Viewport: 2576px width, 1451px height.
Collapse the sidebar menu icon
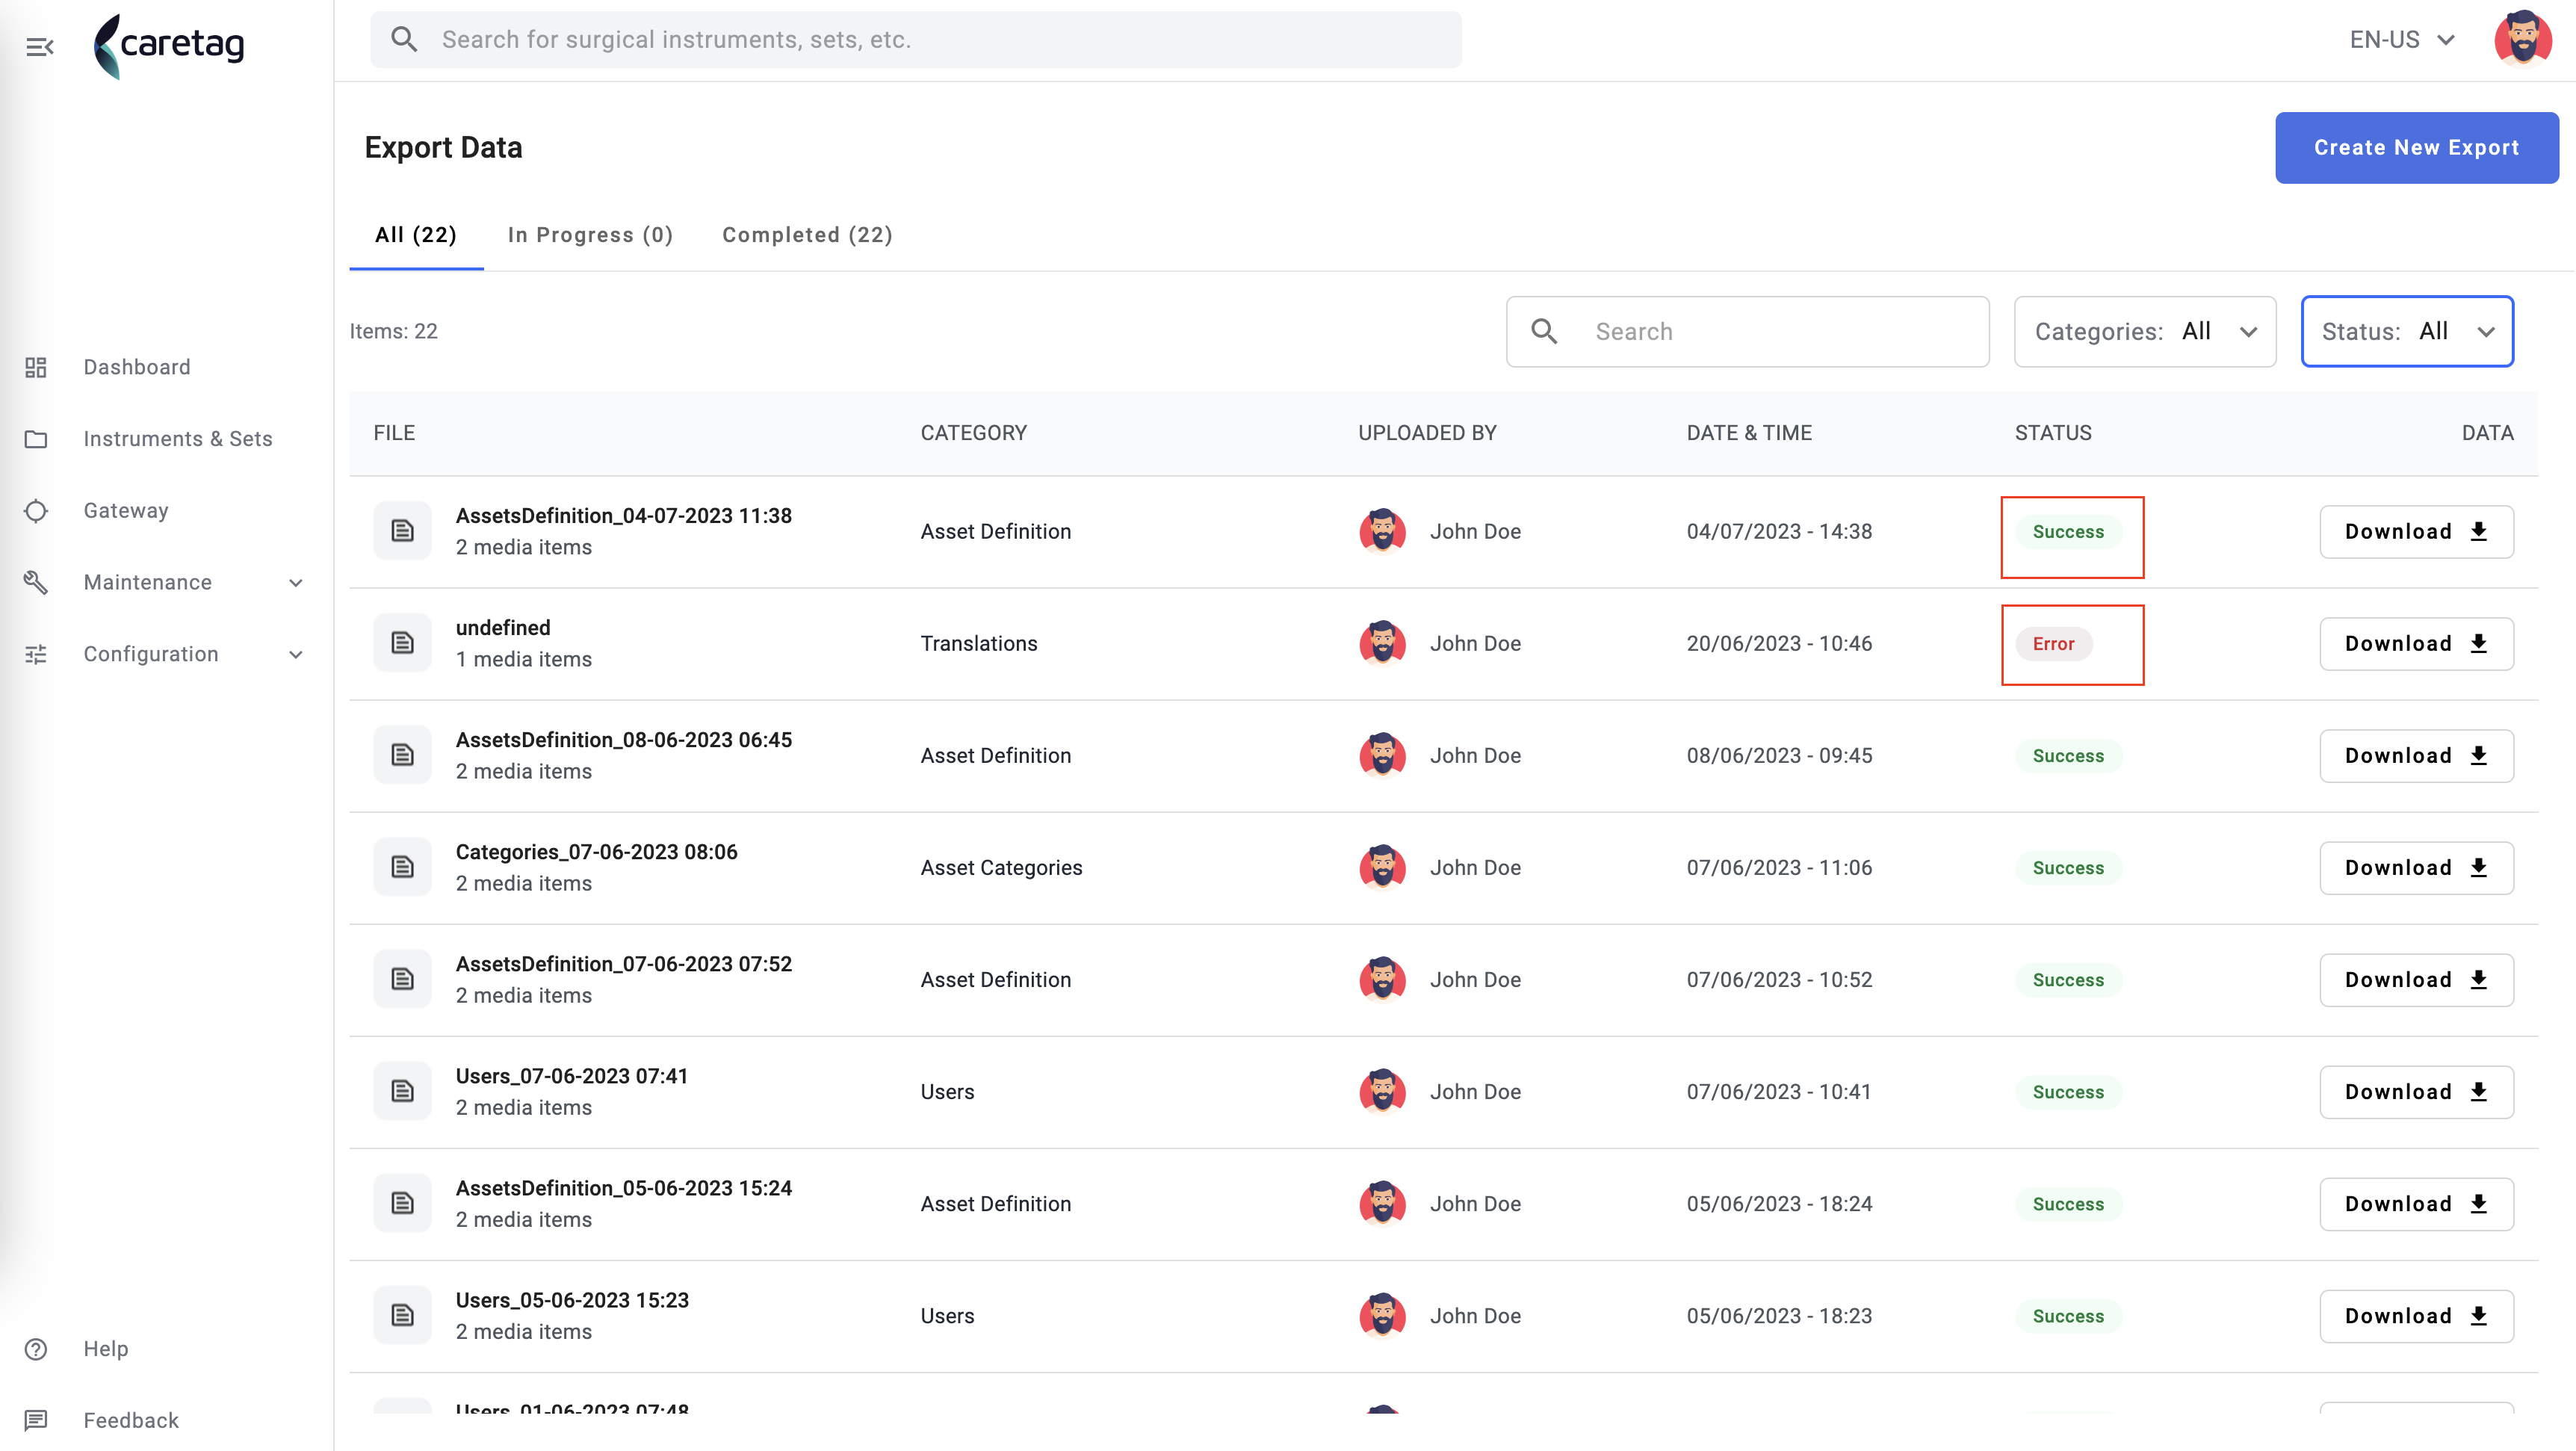pyautogui.click(x=40, y=46)
